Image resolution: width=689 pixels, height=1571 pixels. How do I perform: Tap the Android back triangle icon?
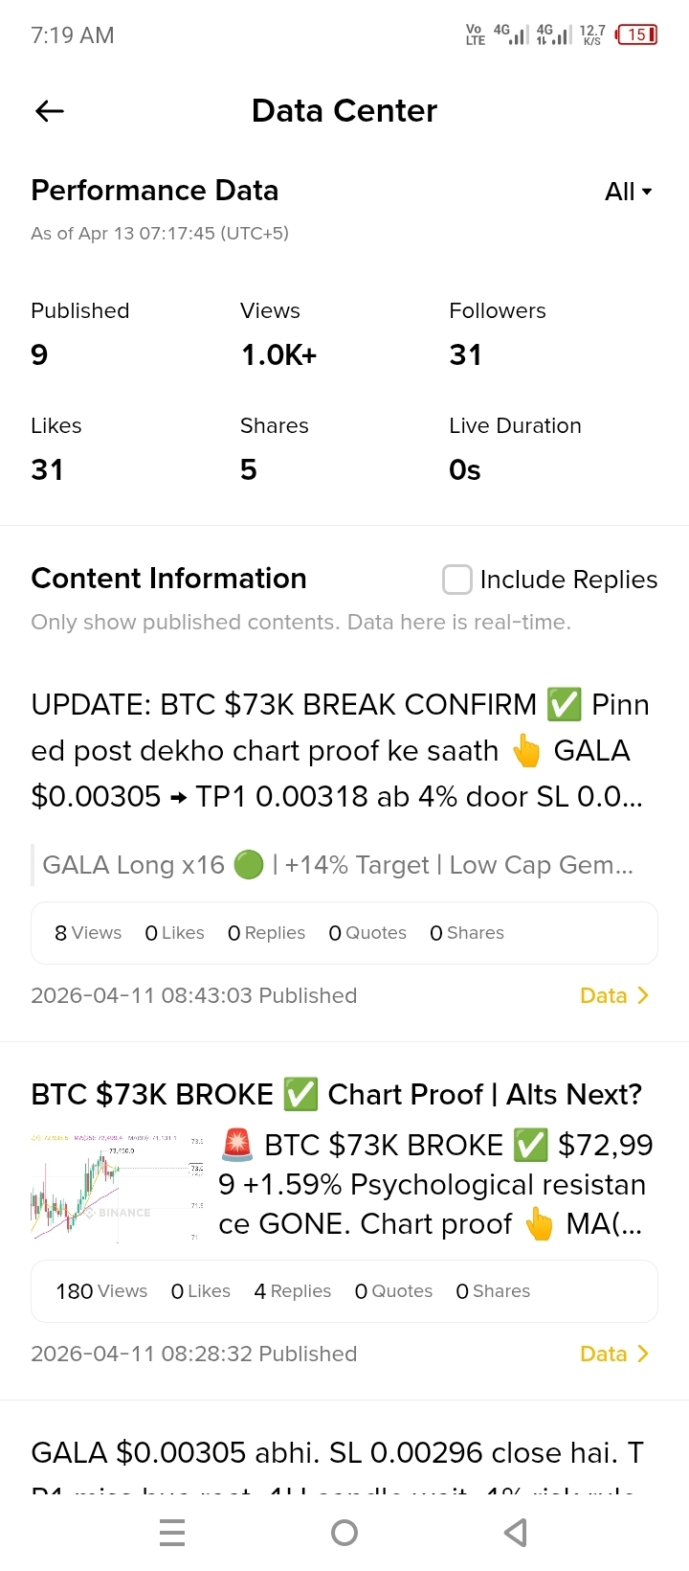516,1533
